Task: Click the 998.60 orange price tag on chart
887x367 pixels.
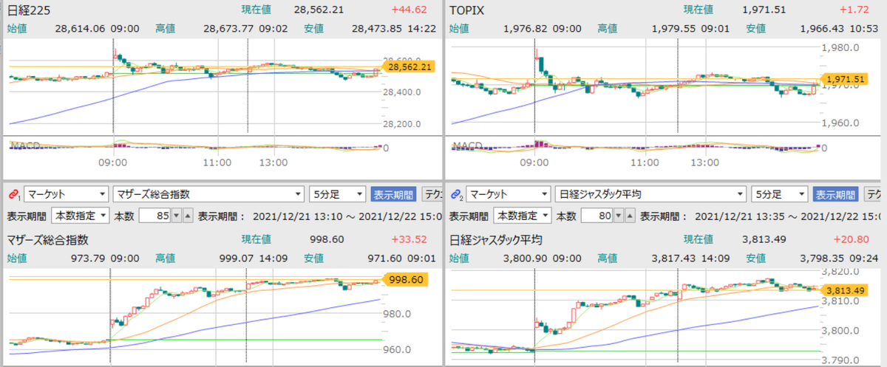Action: (404, 280)
